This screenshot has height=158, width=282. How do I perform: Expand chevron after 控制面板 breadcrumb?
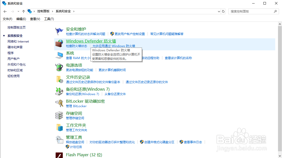52,11
